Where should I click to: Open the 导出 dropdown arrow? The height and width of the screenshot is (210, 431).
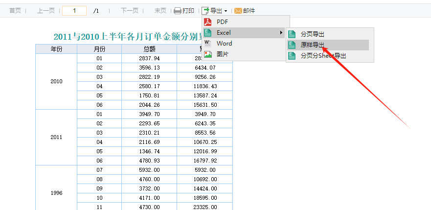[x=226, y=11]
